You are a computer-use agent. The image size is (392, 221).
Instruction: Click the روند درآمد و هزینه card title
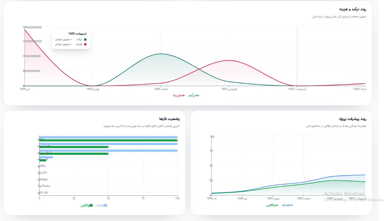pos(353,9)
